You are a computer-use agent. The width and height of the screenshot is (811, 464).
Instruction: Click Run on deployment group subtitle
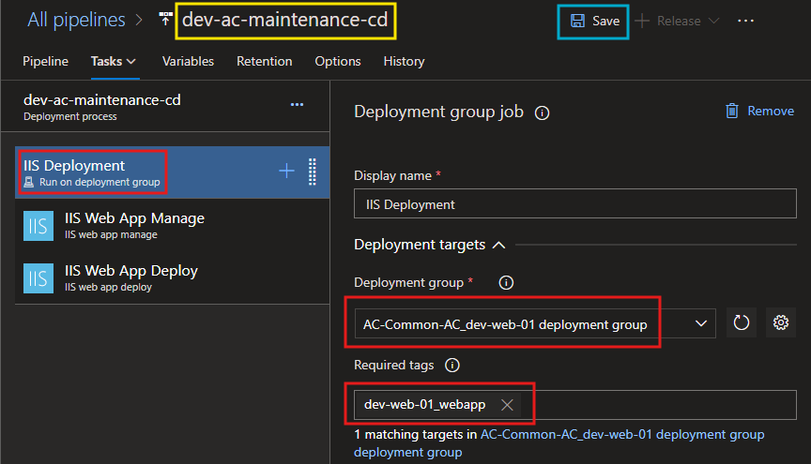click(99, 182)
